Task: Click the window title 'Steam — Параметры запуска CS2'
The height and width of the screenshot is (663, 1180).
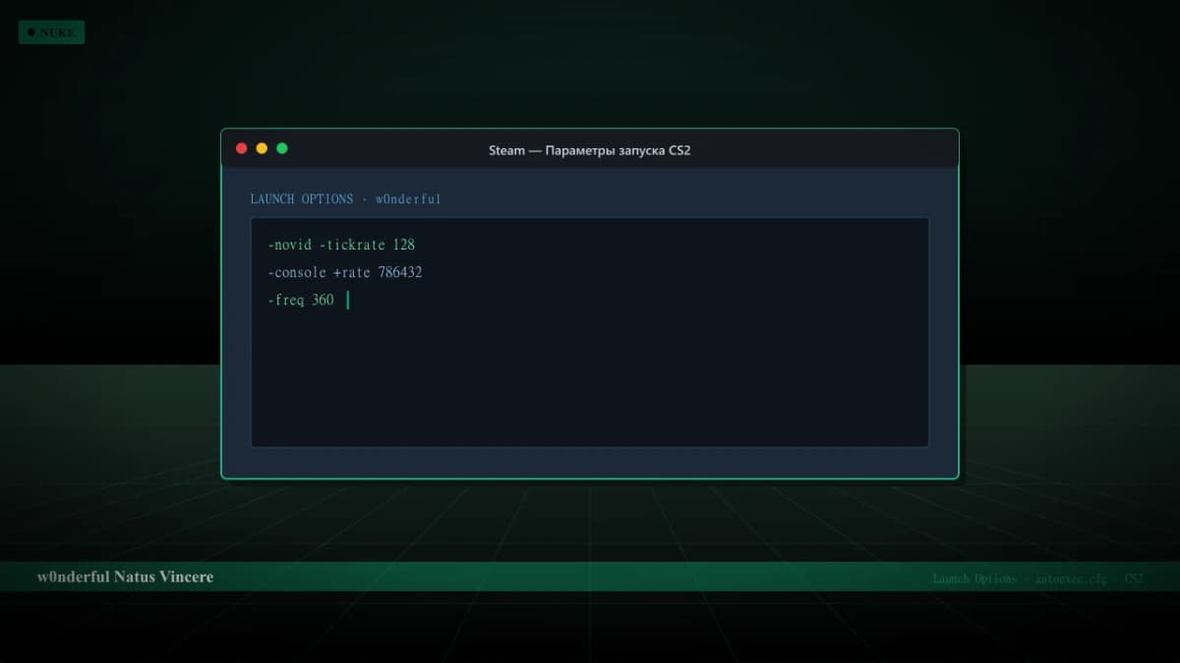Action: (x=590, y=150)
